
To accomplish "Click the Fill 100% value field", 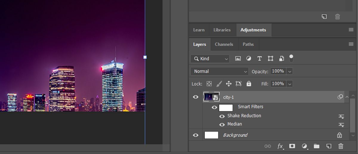I will pyautogui.click(x=278, y=84).
